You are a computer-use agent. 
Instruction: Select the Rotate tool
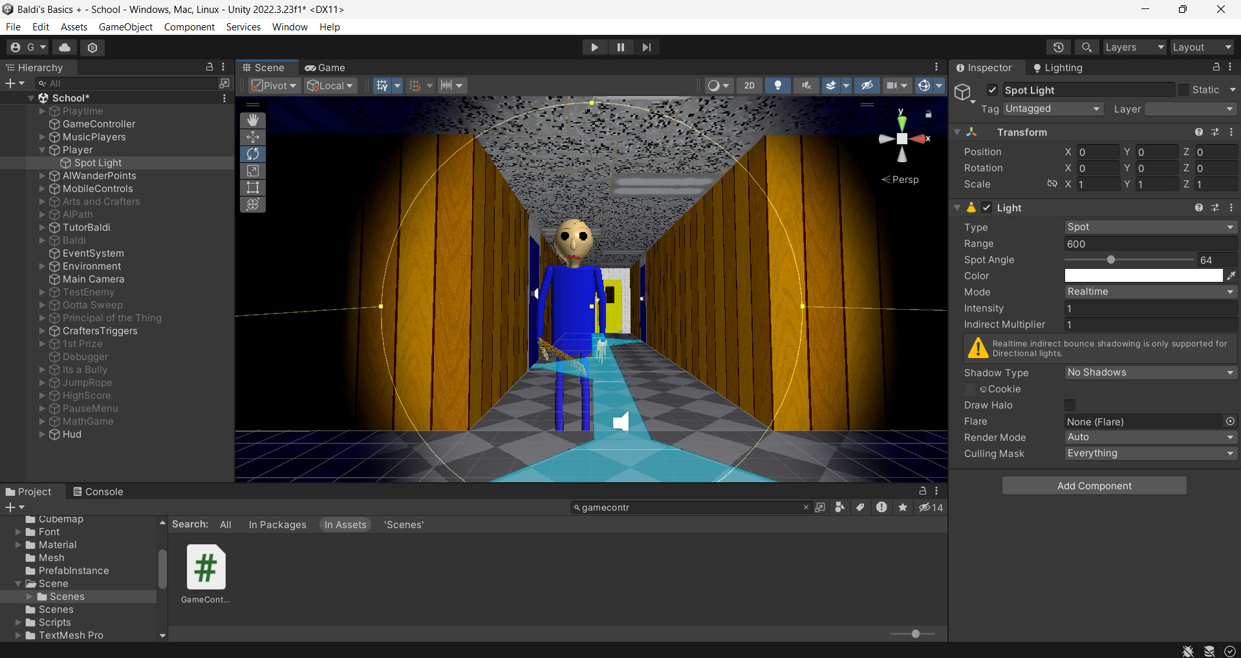tap(253, 154)
